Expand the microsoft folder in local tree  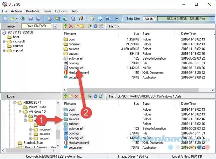point(31,130)
